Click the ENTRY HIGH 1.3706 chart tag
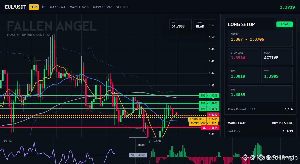The width and height of the screenshot is (300, 164). tap(204, 119)
